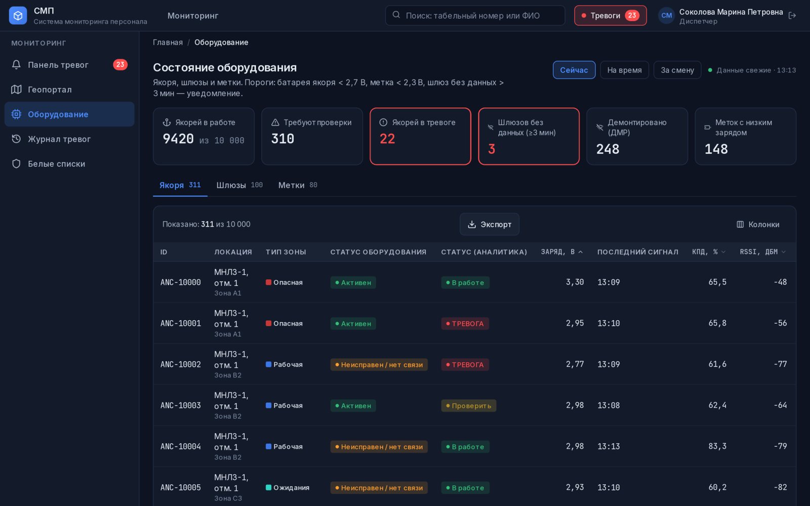Click ТРЕВОГА status badge for ANC-10001

point(465,324)
